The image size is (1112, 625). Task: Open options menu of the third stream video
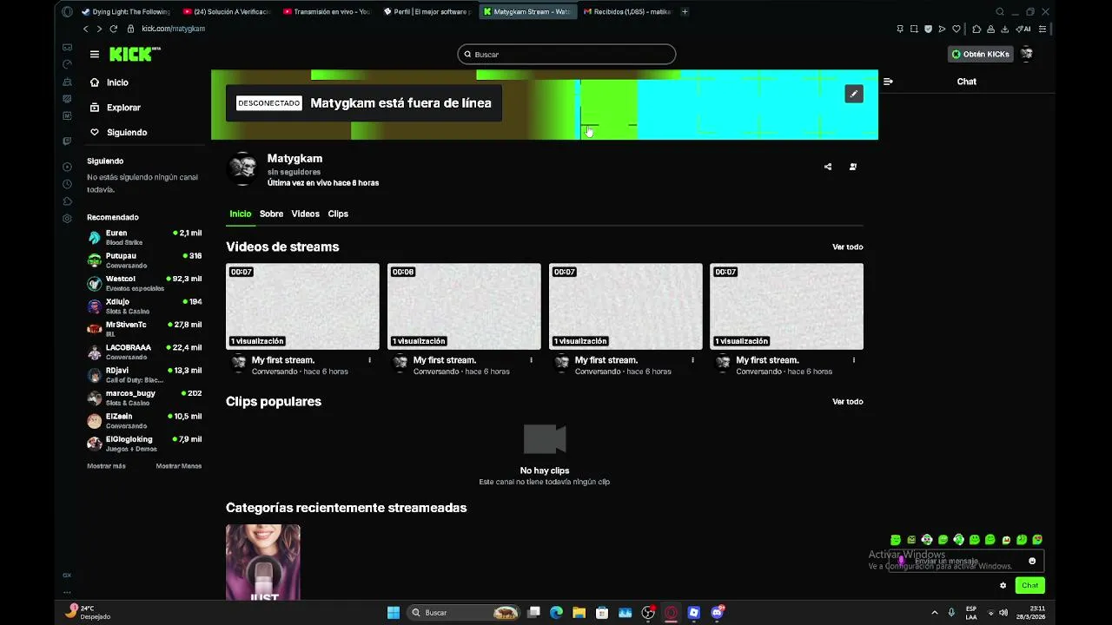(692, 360)
